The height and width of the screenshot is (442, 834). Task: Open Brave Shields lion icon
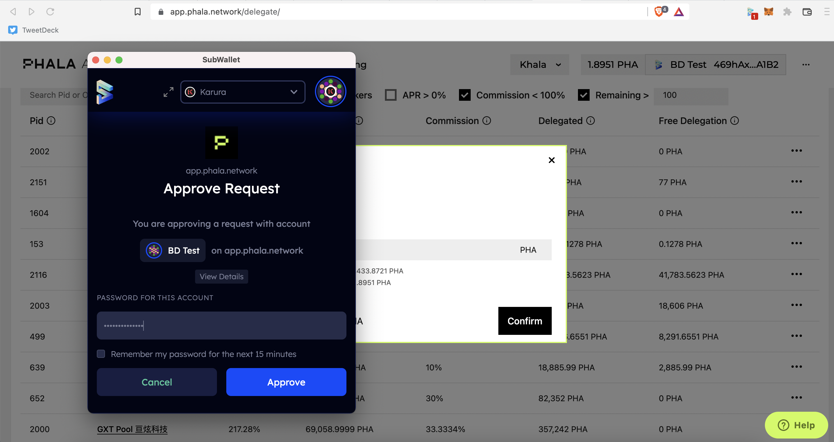658,12
